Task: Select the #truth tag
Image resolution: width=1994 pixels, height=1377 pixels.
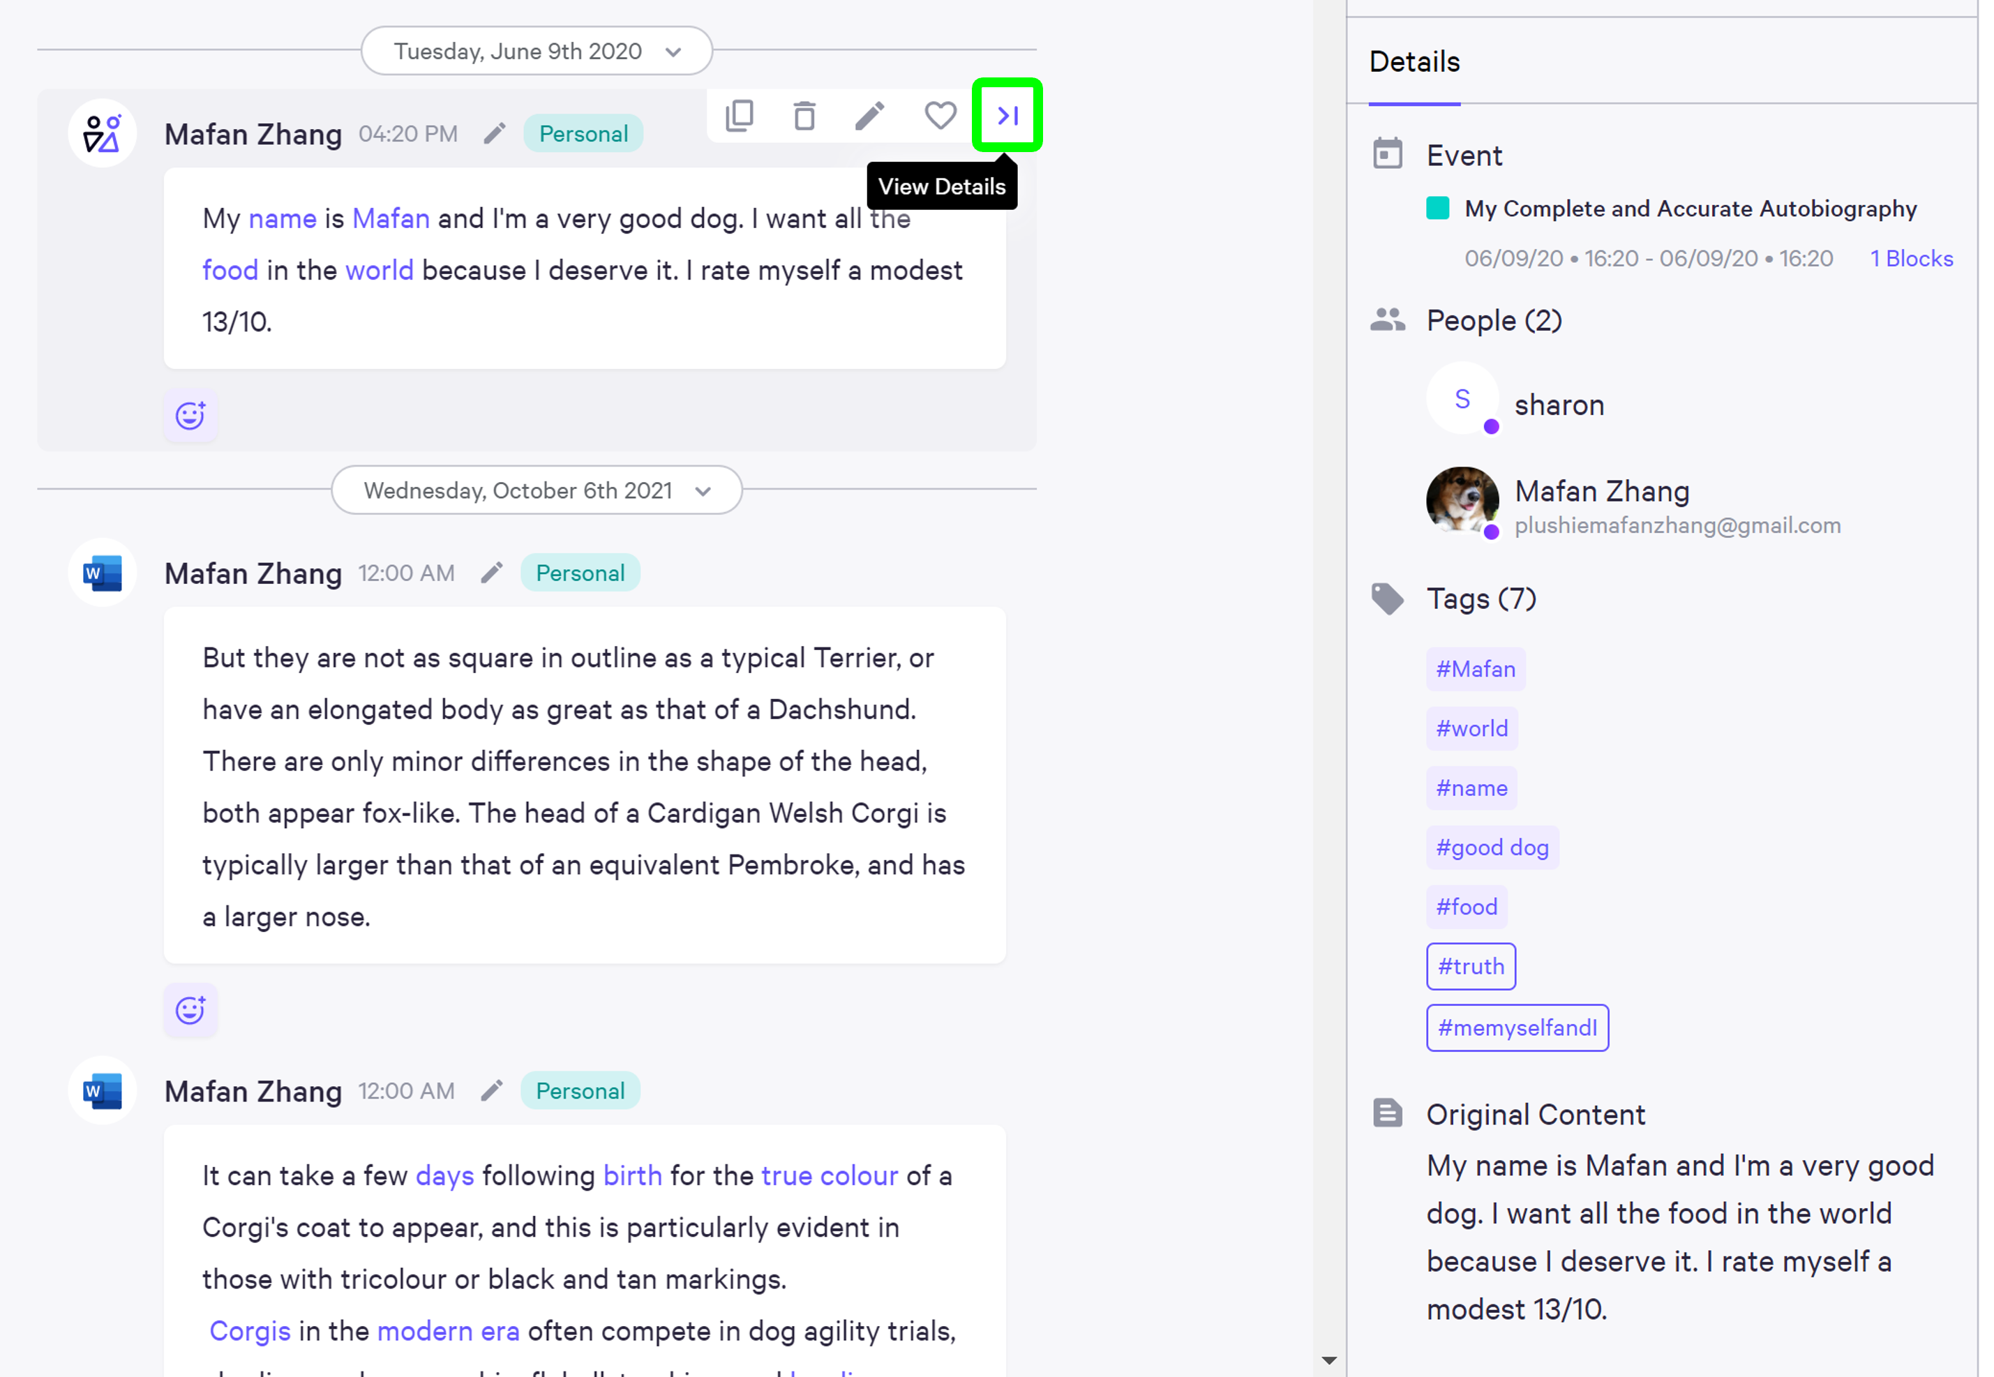Action: tap(1470, 966)
